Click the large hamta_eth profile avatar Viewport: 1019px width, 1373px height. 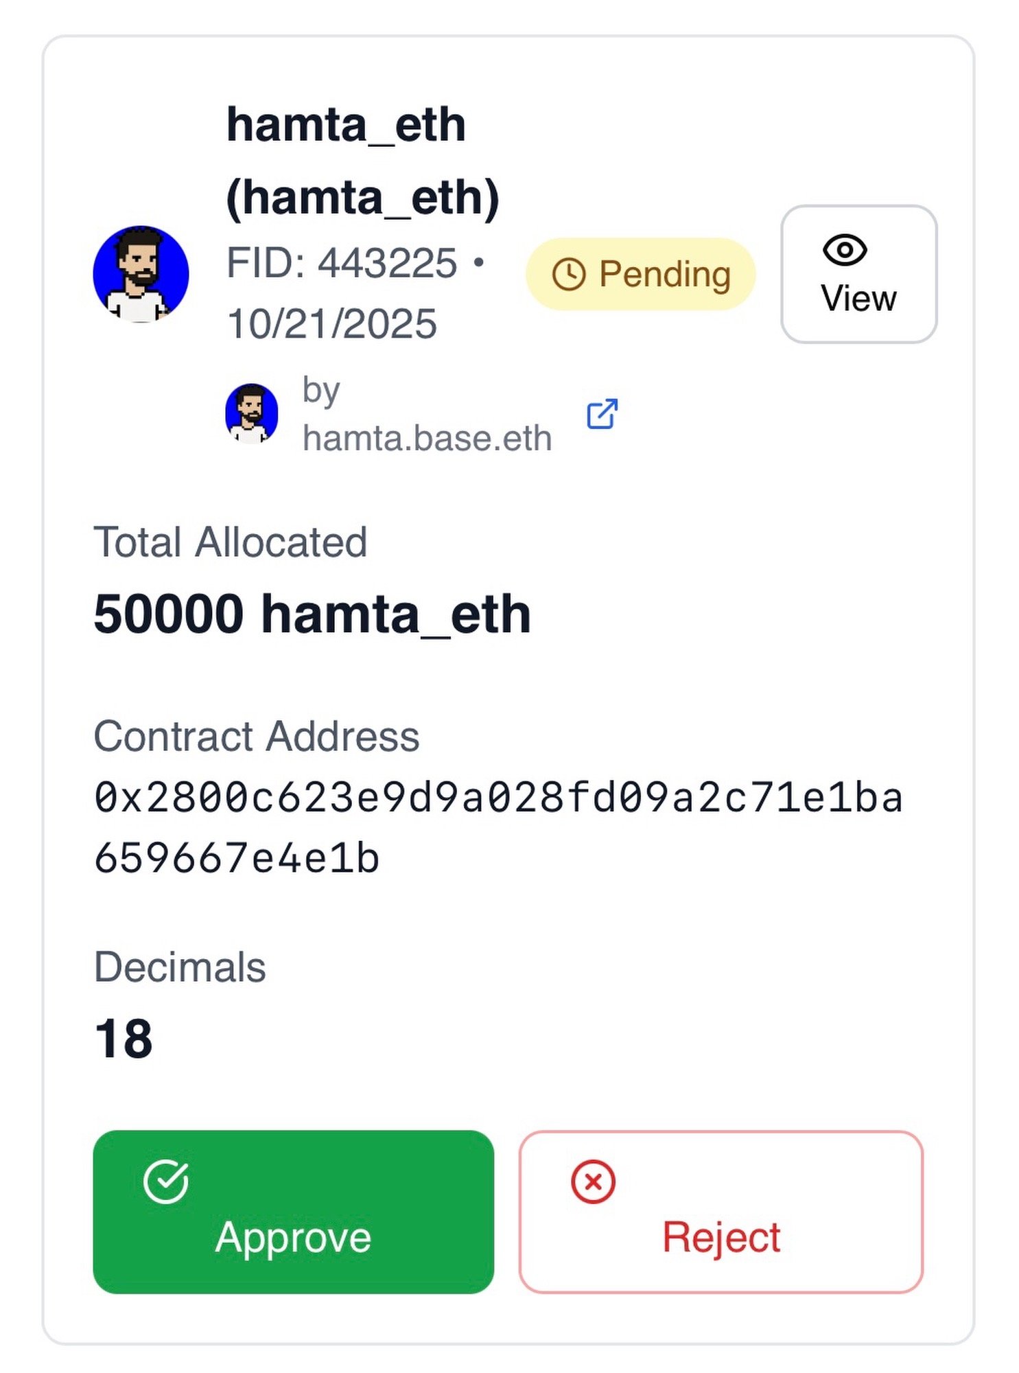(141, 274)
